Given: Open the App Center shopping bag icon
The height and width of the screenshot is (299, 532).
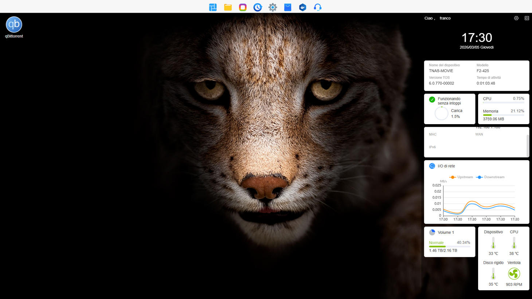Looking at the screenshot, I should click(287, 7).
